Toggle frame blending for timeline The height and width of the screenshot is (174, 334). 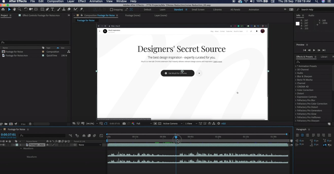89,136
